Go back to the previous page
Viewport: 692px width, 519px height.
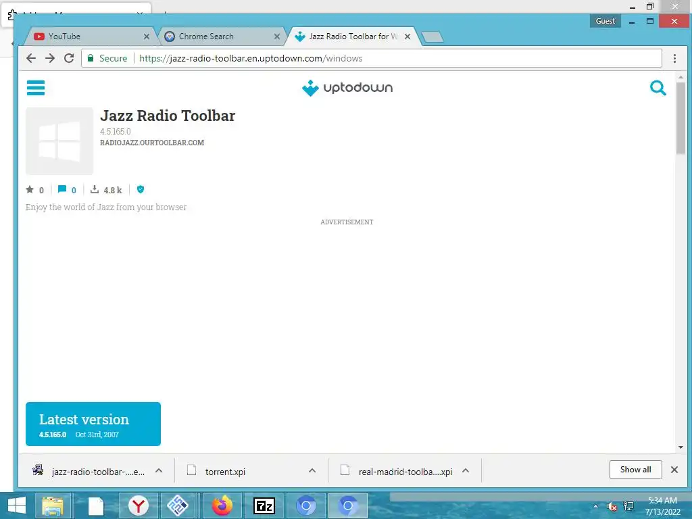[x=31, y=58]
